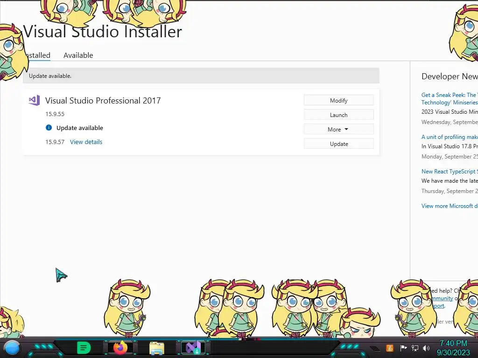Open the View details link
478x358 pixels.
(x=86, y=142)
